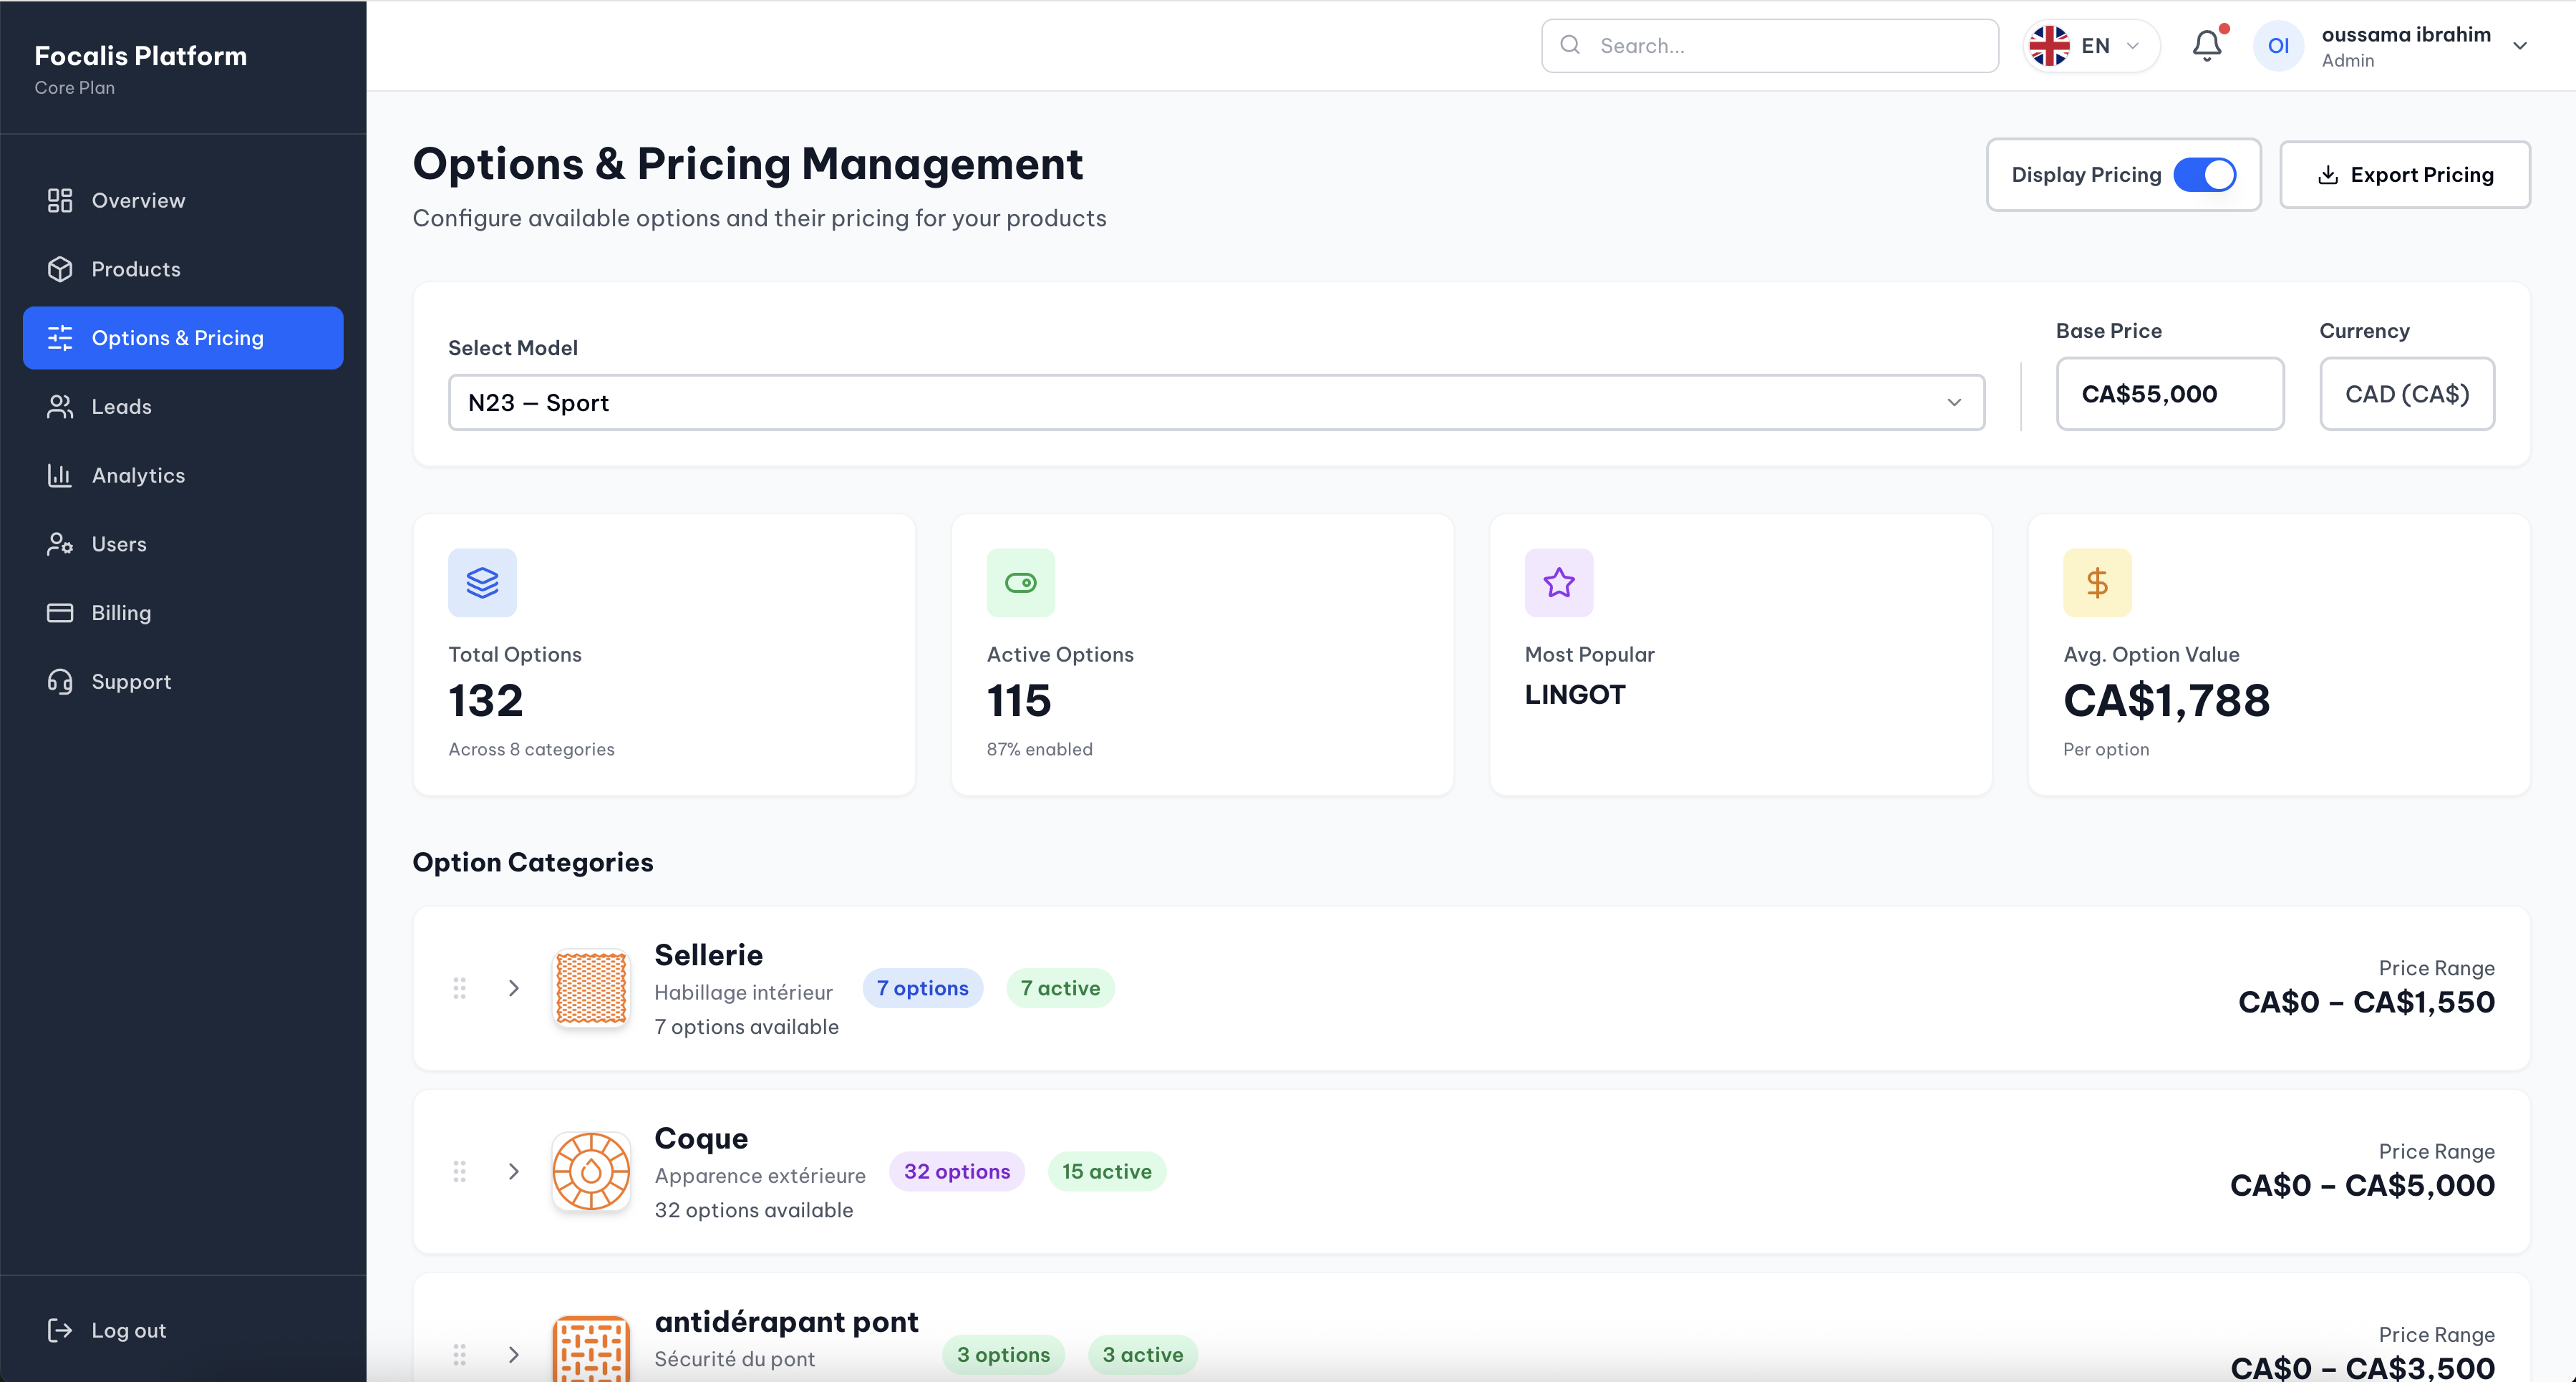2576x1382 pixels.
Task: Open the EN language dropdown
Action: (x=2091, y=45)
